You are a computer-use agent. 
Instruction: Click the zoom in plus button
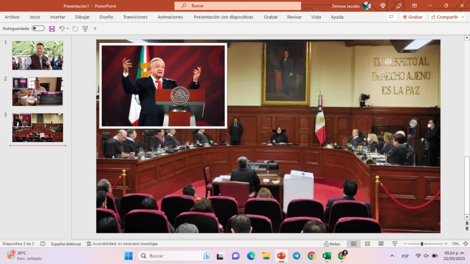(x=446, y=244)
